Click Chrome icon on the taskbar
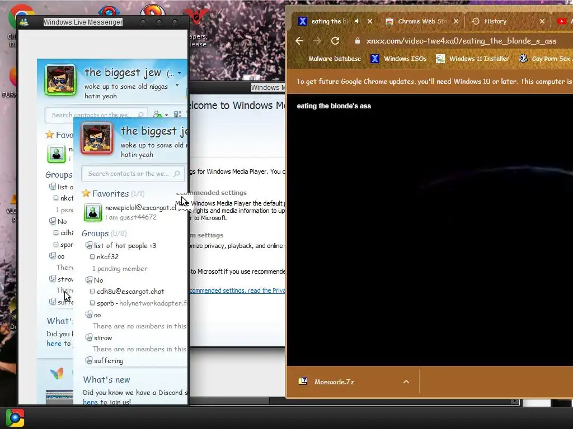 point(15,418)
